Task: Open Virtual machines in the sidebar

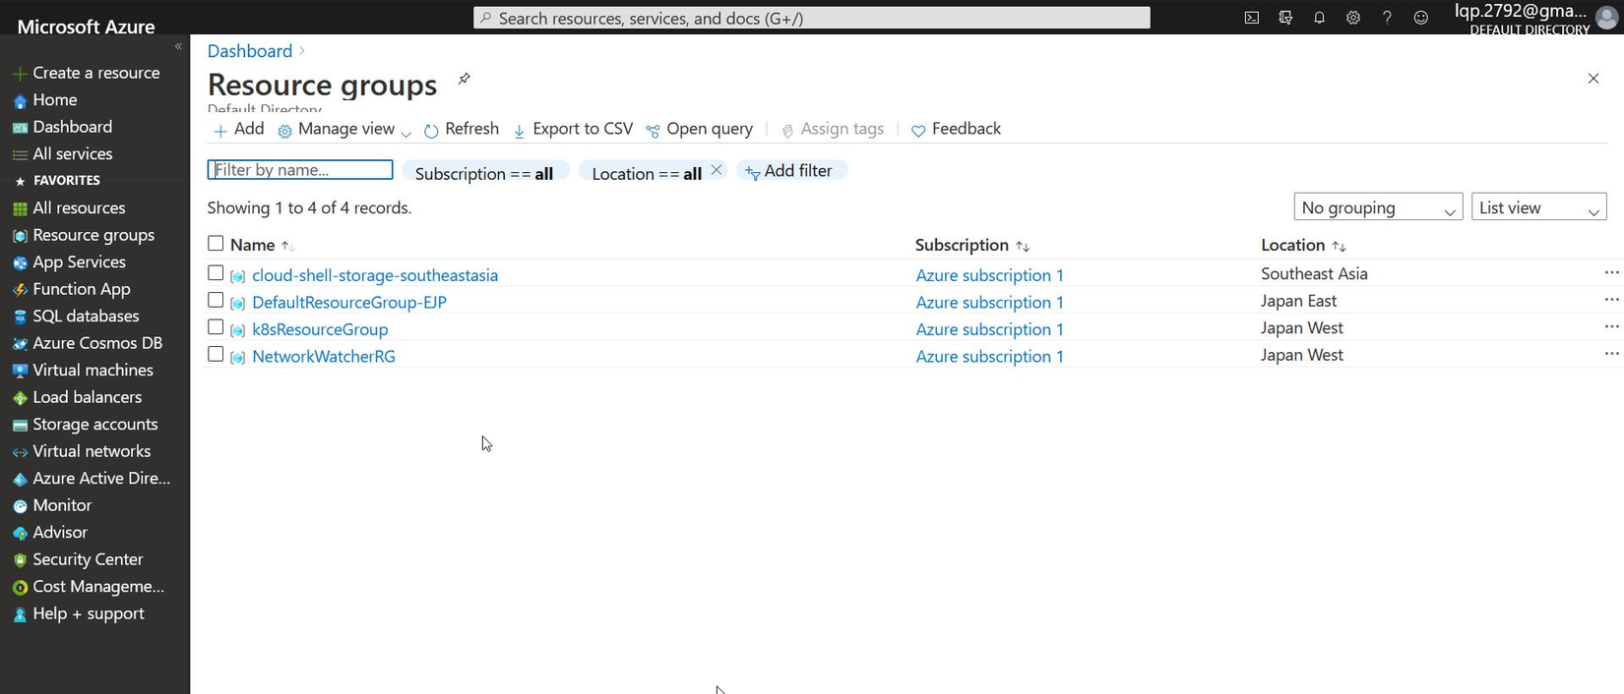Action: pyautogui.click(x=93, y=371)
